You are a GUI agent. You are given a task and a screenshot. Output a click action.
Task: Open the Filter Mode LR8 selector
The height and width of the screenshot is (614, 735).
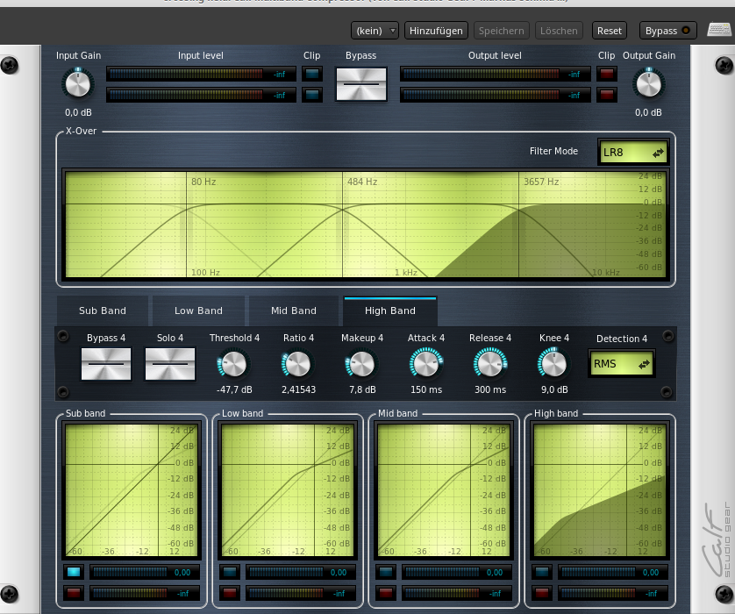[632, 153]
